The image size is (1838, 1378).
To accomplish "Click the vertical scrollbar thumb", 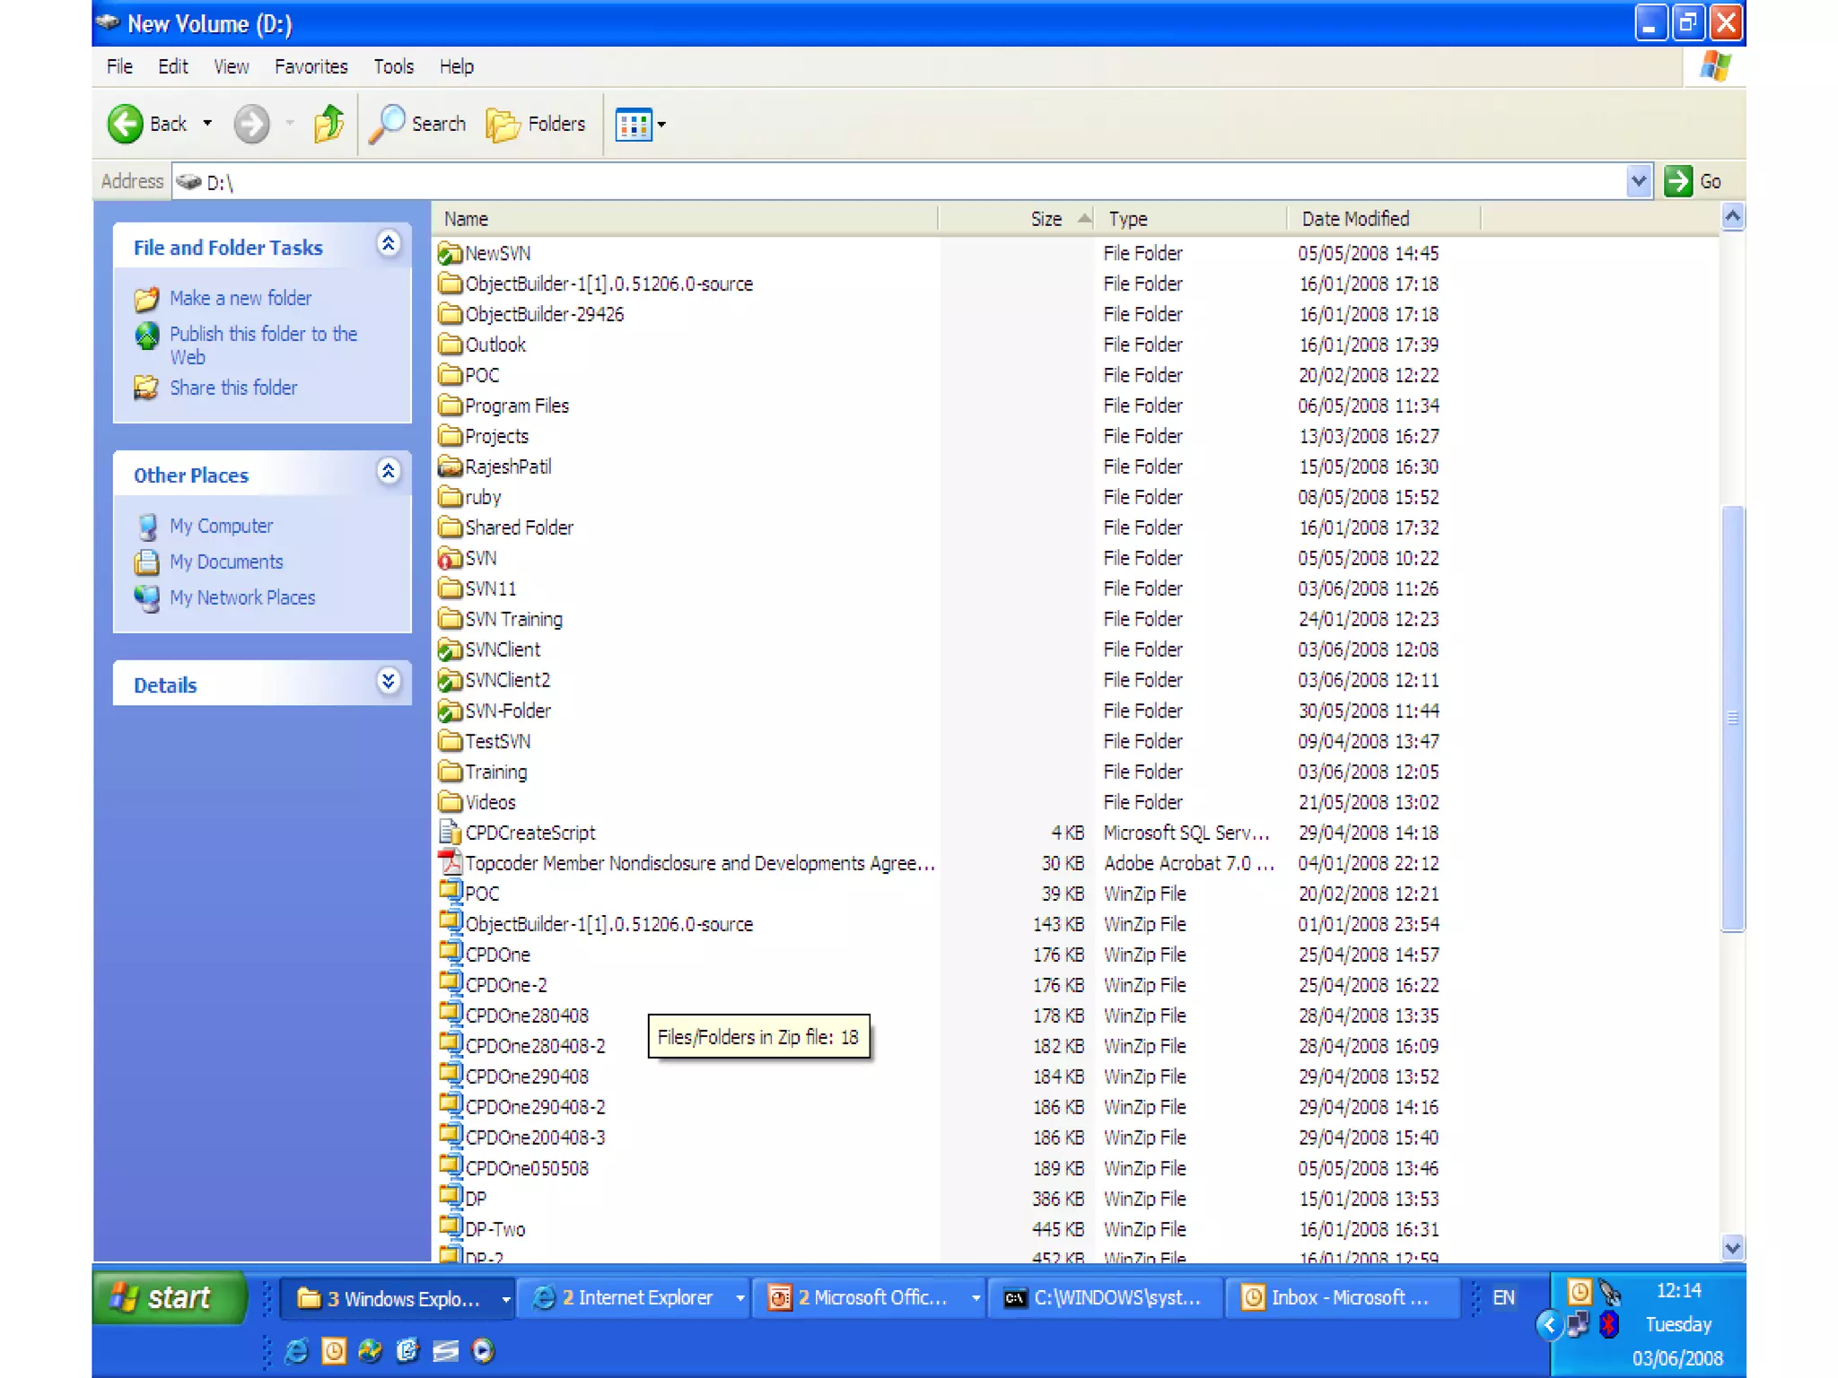I will click(1732, 718).
